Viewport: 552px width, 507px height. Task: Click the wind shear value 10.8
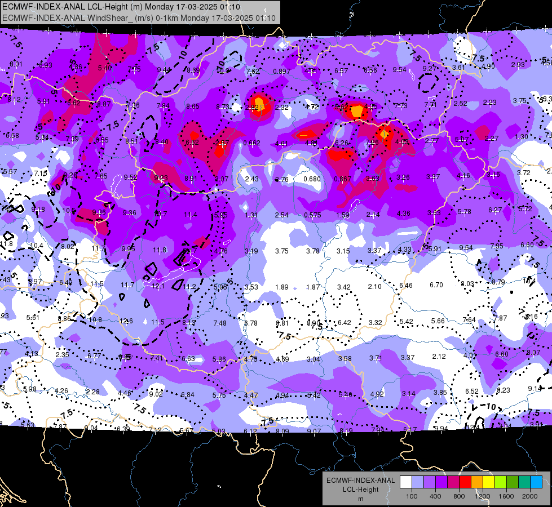click(95, 320)
